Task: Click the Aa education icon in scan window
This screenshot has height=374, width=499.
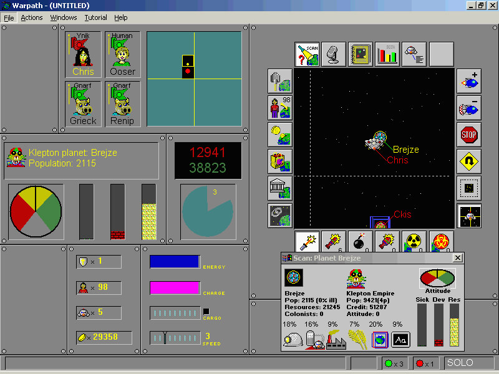Action: pos(400,340)
